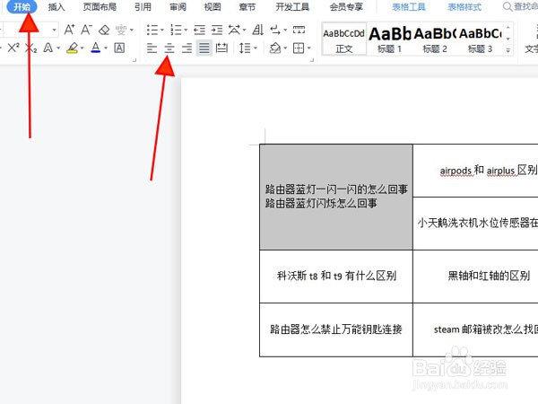Viewport: 538px width, 404px height.
Task: Click the distributed alignment icon
Action: point(221,48)
